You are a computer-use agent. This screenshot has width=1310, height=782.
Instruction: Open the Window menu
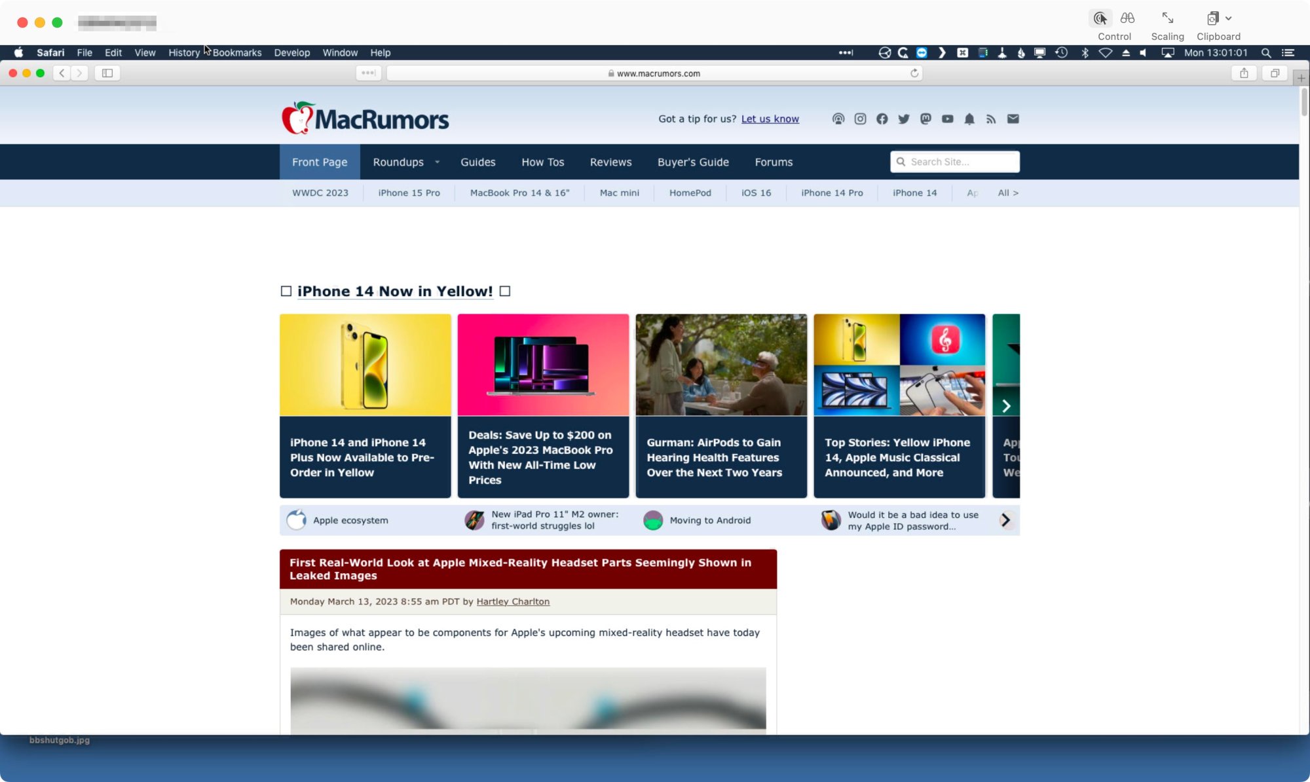[x=340, y=53]
